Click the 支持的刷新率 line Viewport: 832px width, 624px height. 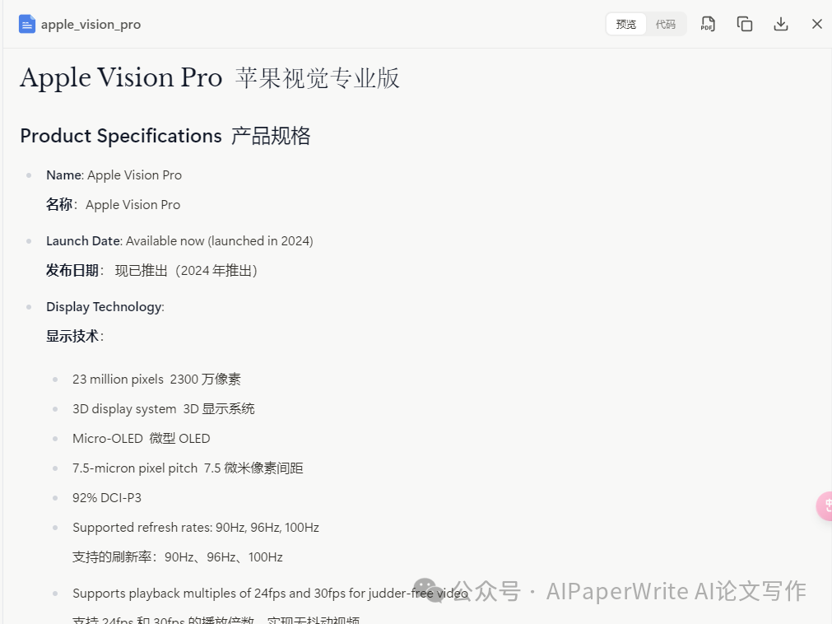point(178,557)
